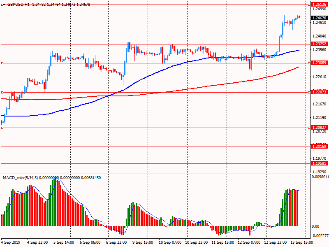Screen dimensions: 329x247
Task: Click the right-end handle of 1.23089 line
Action: 309,63
